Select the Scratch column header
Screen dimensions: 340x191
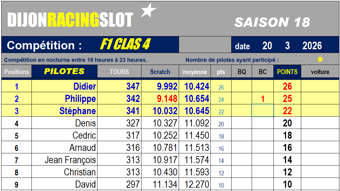[x=160, y=72]
